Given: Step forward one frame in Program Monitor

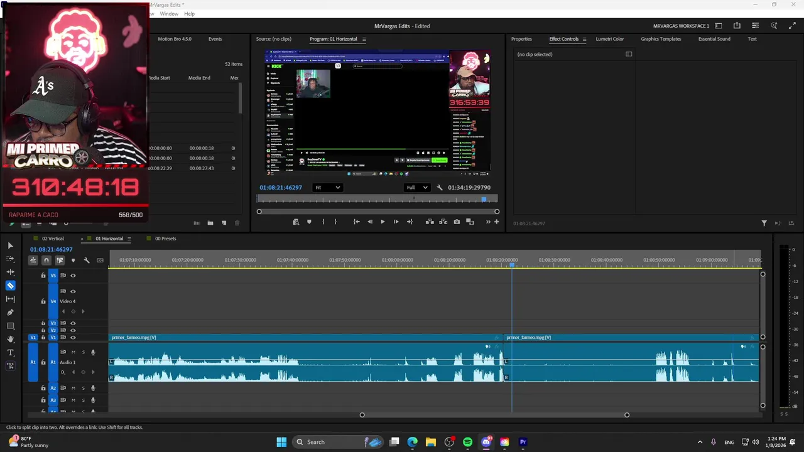Looking at the screenshot, I should coord(396,222).
